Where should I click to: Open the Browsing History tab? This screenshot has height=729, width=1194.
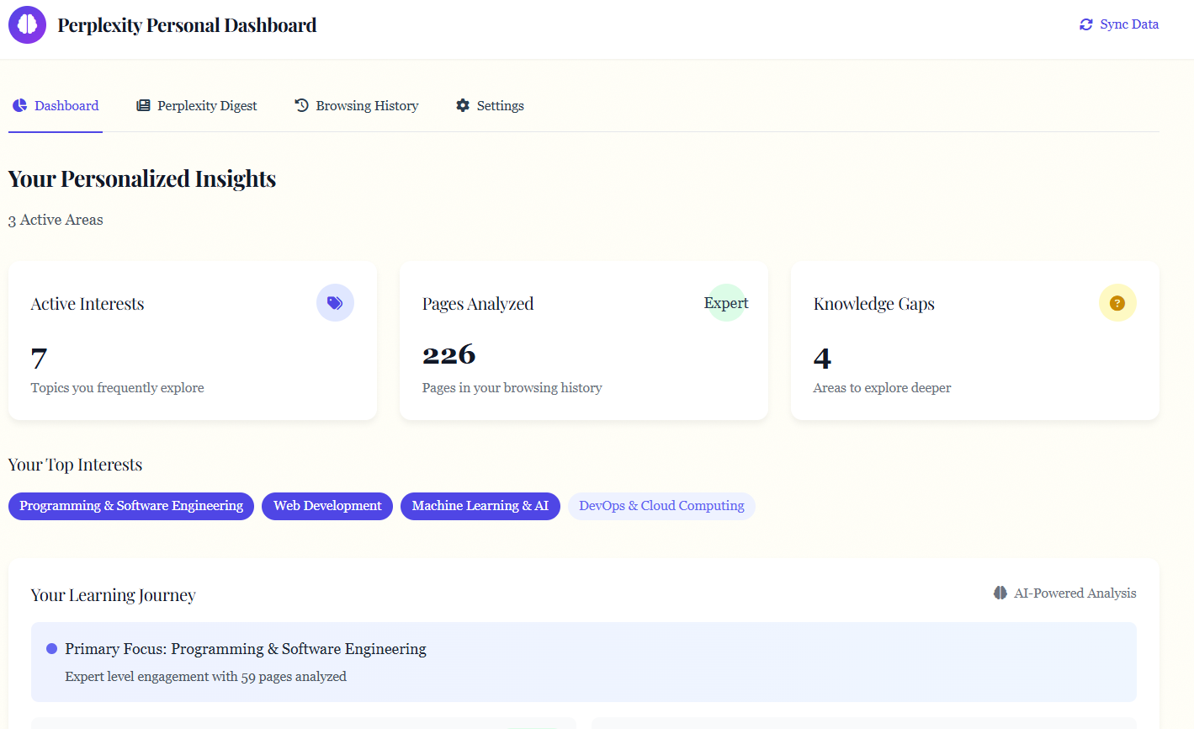357,106
